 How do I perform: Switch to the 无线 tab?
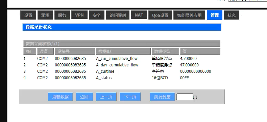click(45, 15)
